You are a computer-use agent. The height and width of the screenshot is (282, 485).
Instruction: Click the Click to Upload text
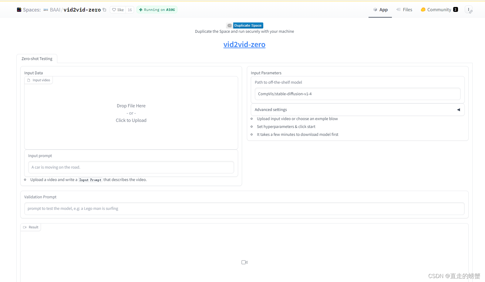[131, 120]
